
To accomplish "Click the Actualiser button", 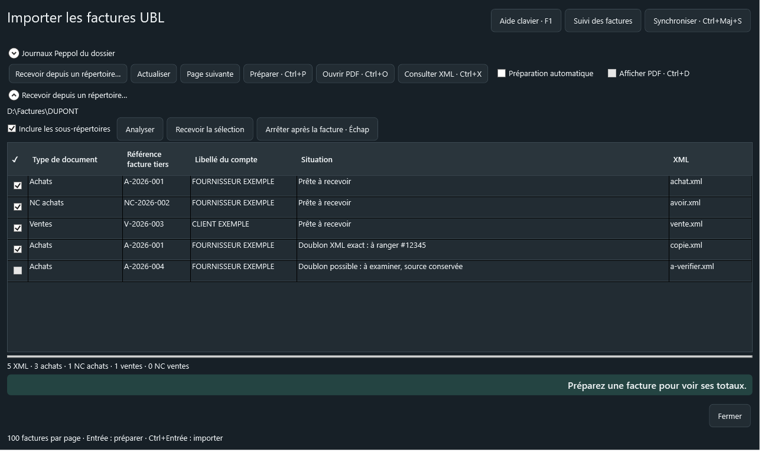I will (154, 74).
